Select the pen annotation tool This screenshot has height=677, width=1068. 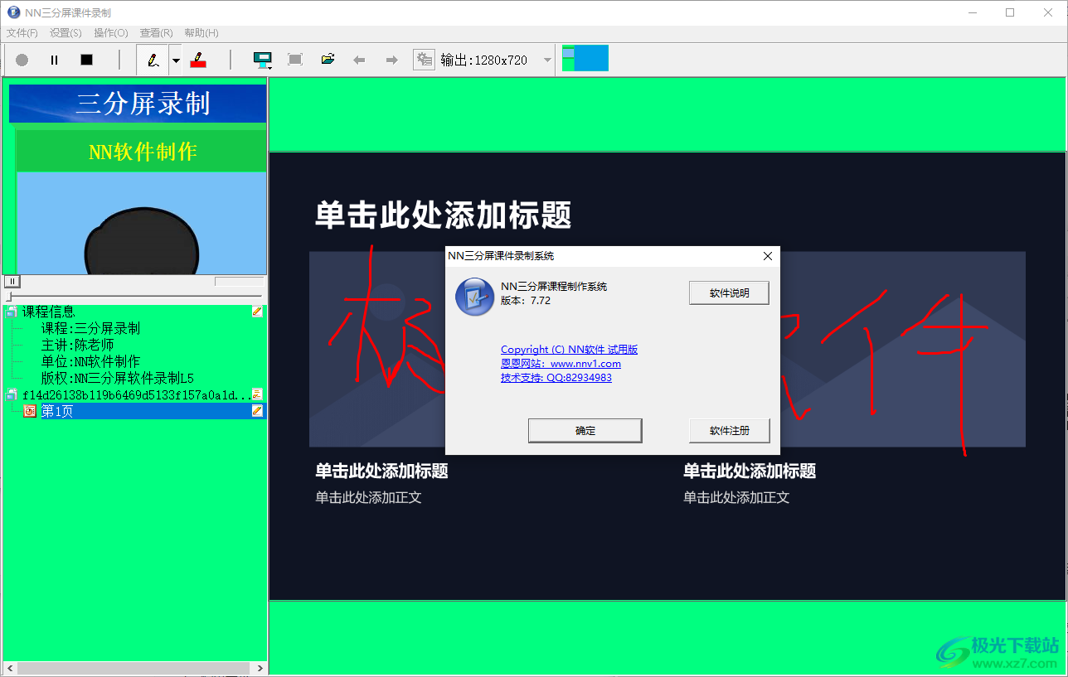click(x=153, y=59)
